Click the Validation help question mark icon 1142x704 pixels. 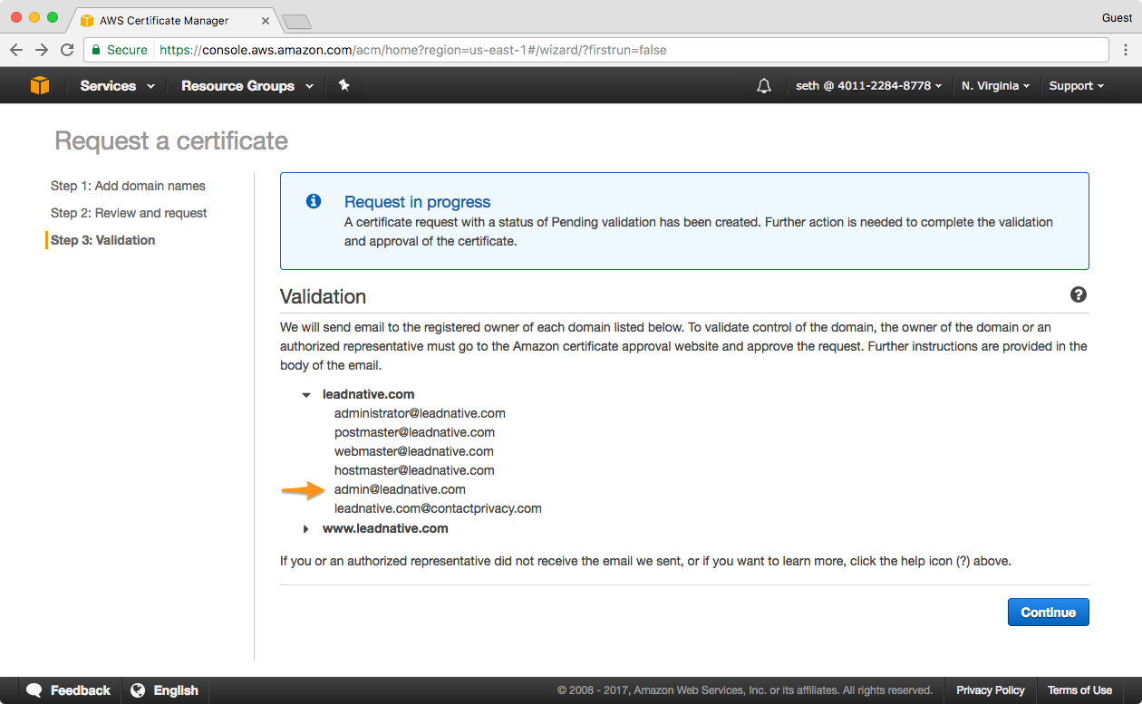1078,294
